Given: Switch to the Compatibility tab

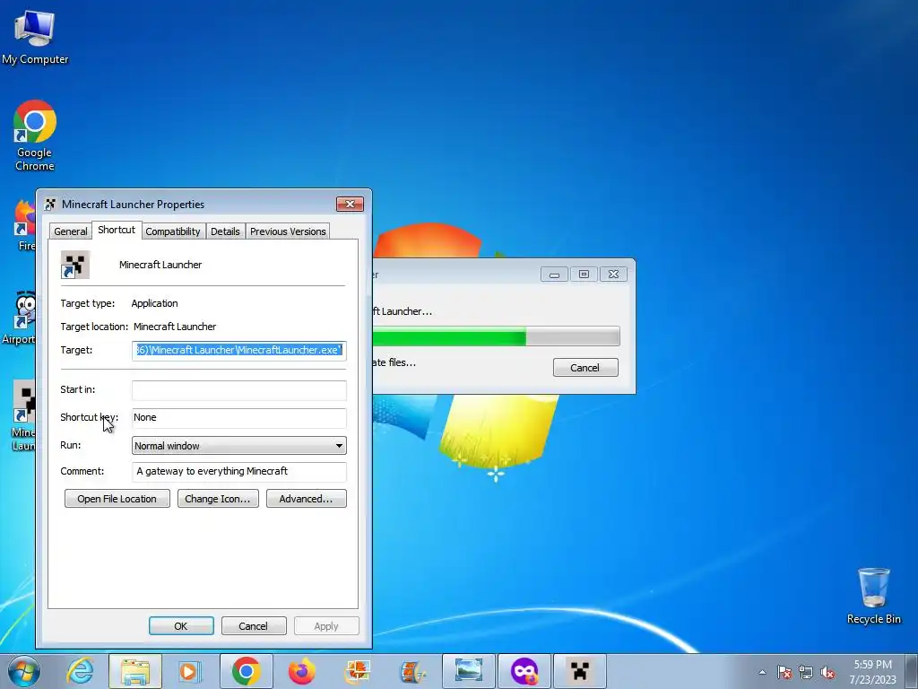Looking at the screenshot, I should [x=173, y=231].
